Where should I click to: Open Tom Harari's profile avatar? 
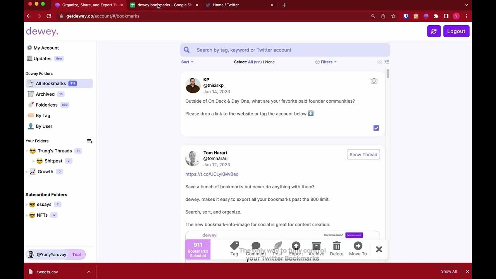click(x=193, y=158)
